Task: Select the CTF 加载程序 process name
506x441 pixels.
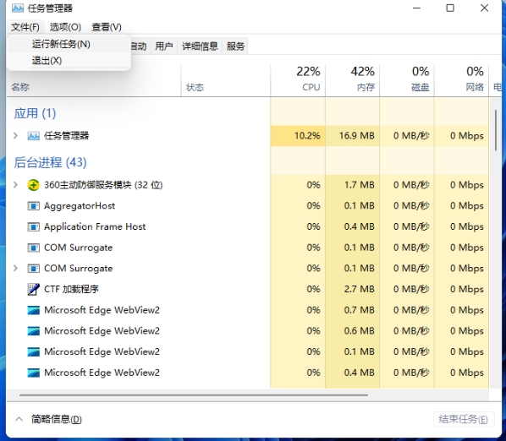Action: coord(71,289)
